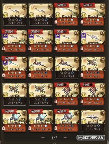Click the 装備中 ribbon on the blue trident
Screen dimensions: 109x144
point(9,58)
